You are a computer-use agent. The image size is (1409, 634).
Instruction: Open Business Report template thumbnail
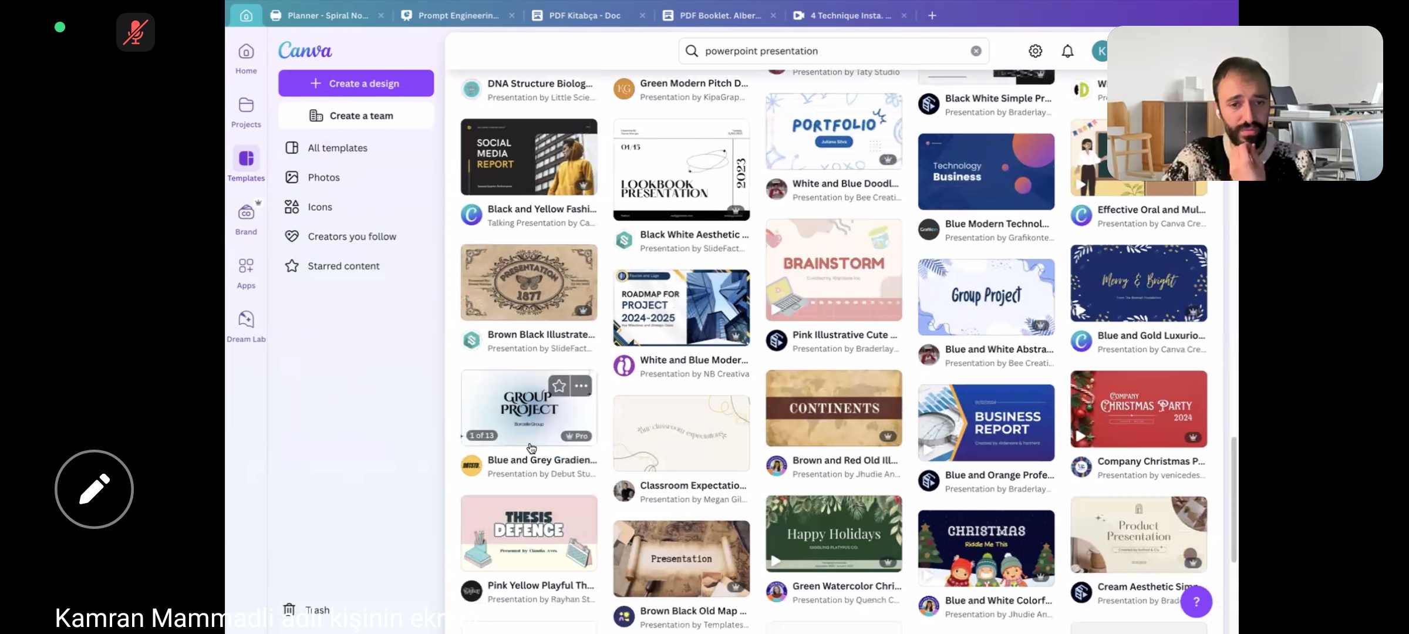pos(986,423)
